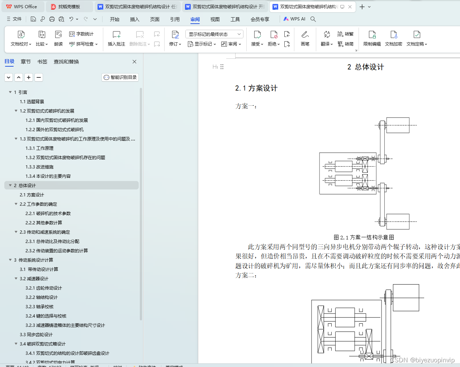This screenshot has width=460, height=367.
Task: Collapse the 1 引言 outline node
Action: (x=10, y=92)
